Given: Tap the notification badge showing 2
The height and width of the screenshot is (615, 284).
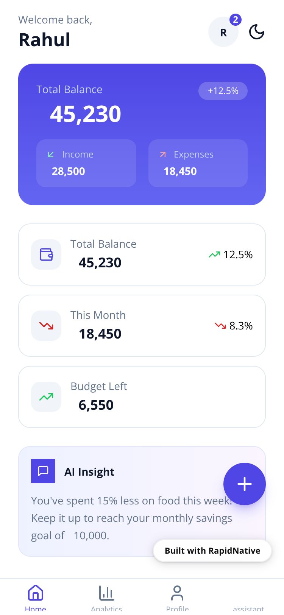Looking at the screenshot, I should (236, 20).
